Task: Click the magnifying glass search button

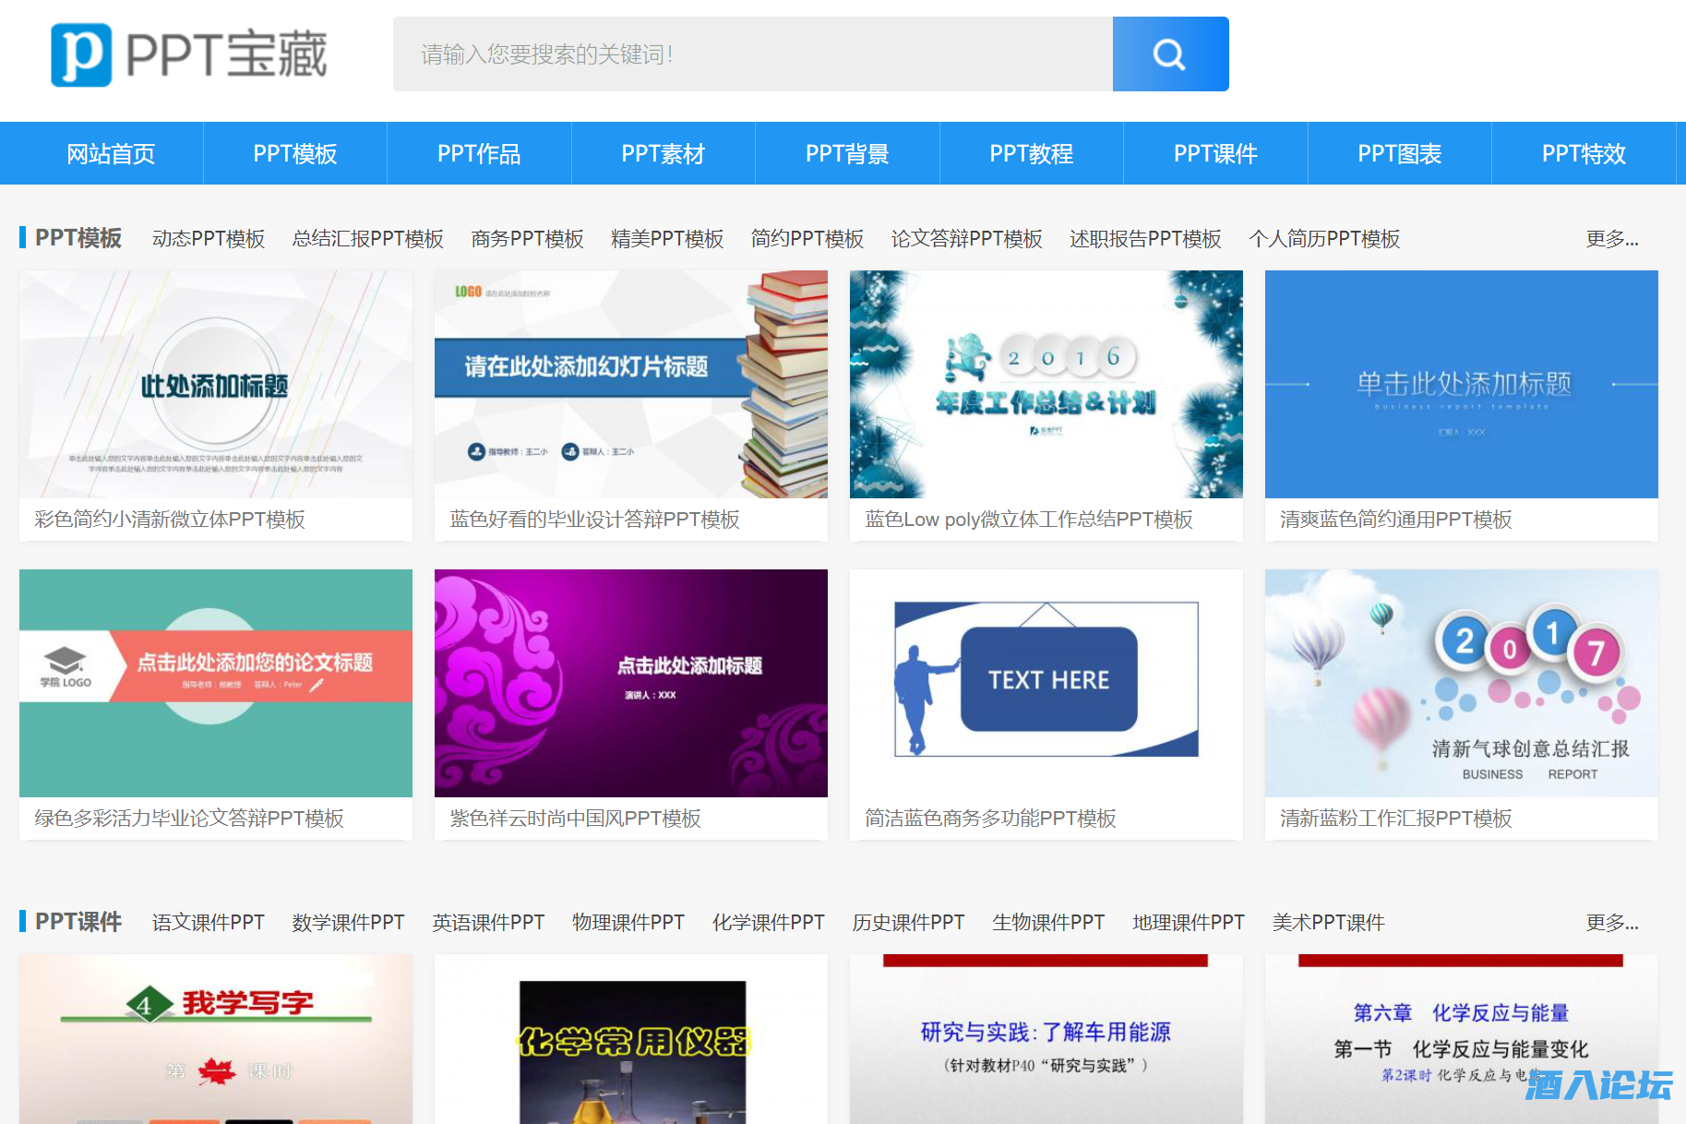Action: pyautogui.click(x=1169, y=54)
